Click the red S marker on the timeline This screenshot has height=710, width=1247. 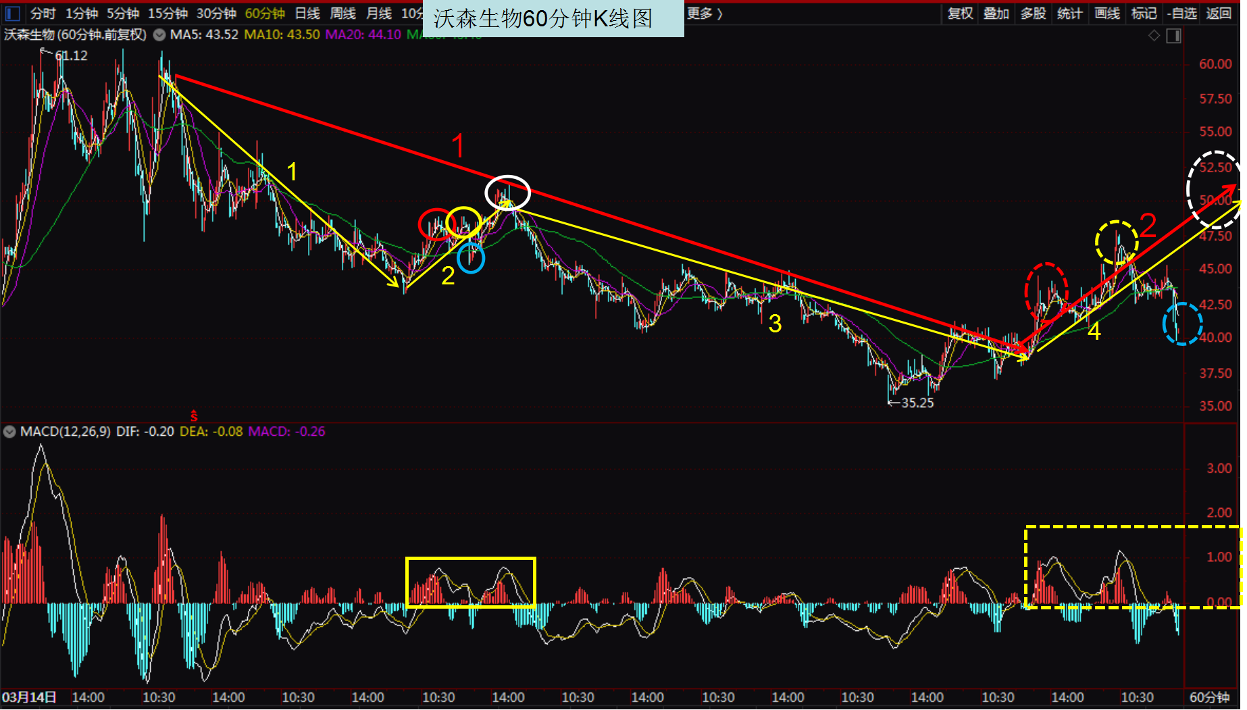[x=194, y=415]
